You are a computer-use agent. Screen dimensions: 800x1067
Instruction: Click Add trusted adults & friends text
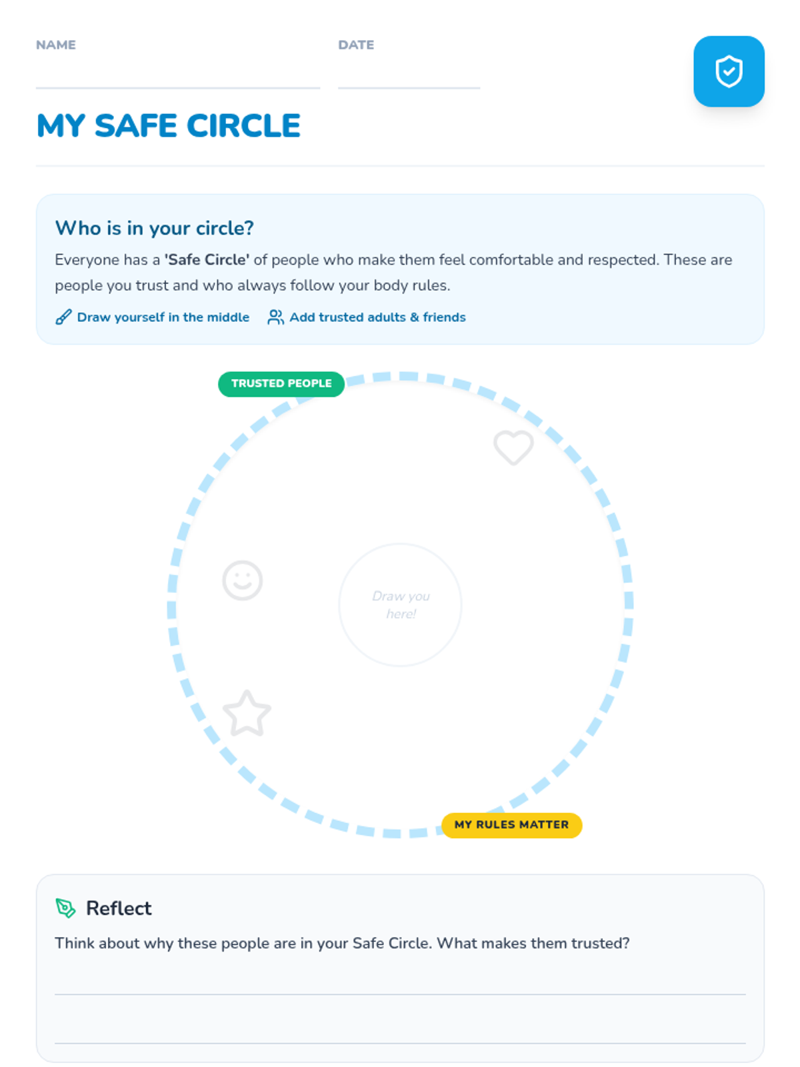(x=377, y=317)
